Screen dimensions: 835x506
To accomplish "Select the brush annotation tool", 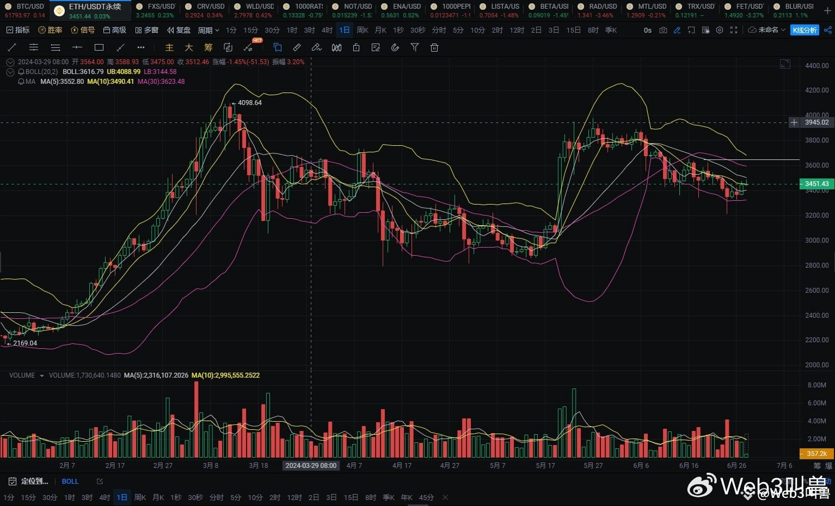I will click(316, 48).
